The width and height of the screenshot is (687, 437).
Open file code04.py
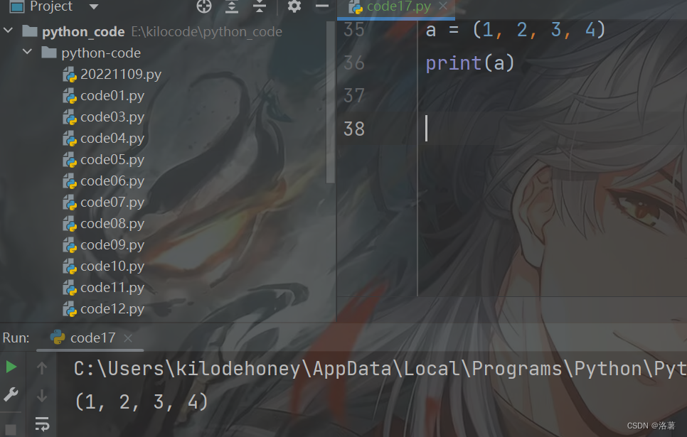(x=112, y=139)
